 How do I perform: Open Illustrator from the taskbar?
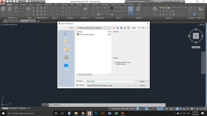pos(103,113)
